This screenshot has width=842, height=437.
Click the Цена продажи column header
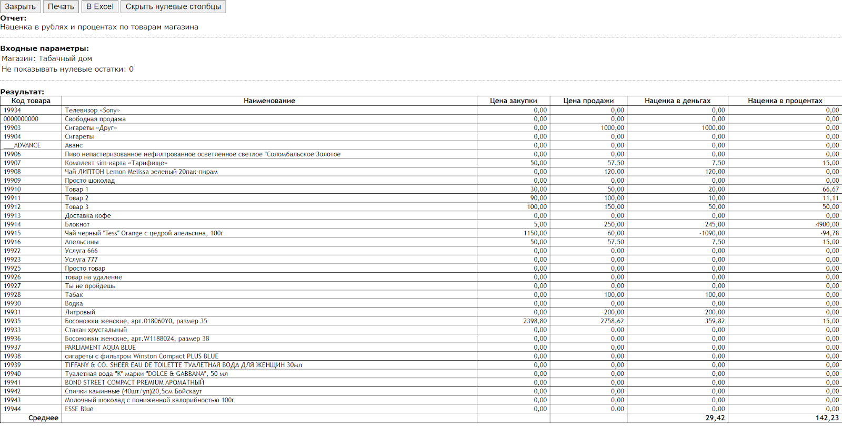point(588,101)
